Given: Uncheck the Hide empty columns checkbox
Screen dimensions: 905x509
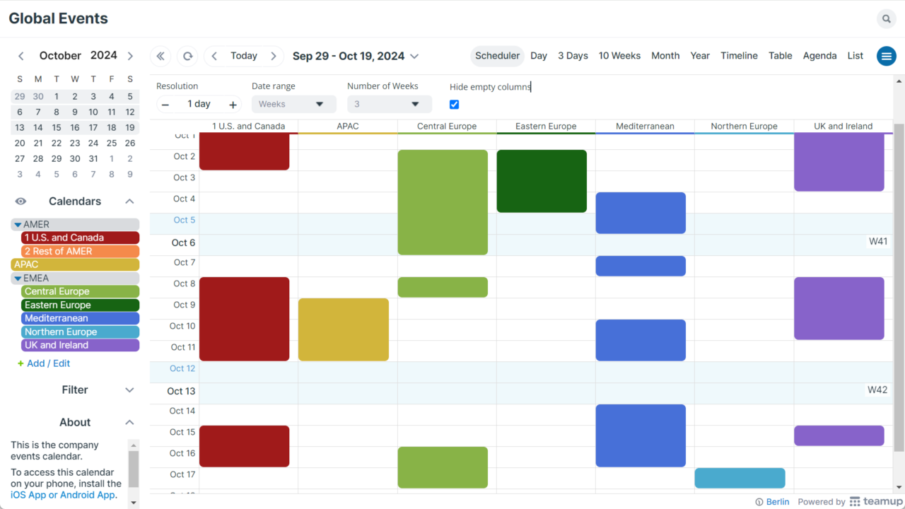Looking at the screenshot, I should click(454, 104).
